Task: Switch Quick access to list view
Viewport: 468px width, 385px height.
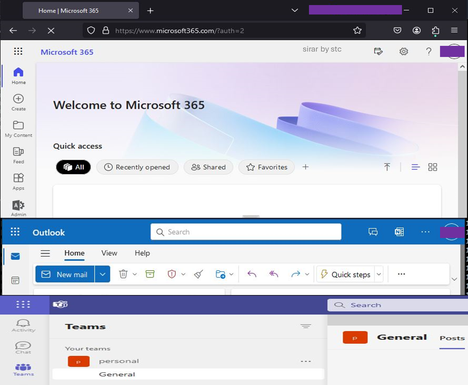Action: [x=416, y=167]
